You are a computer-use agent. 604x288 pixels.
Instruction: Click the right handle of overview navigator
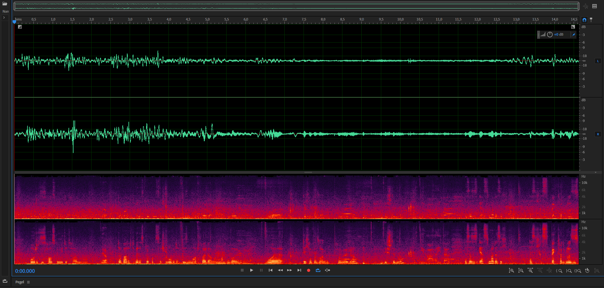pyautogui.click(x=578, y=6)
